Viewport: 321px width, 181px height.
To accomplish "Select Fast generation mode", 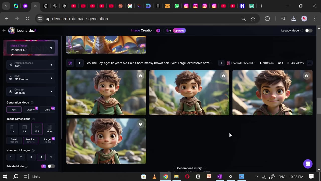I will (x=14, y=110).
